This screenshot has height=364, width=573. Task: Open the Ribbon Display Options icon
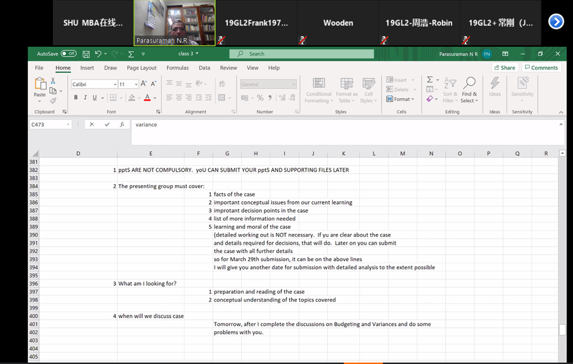(505, 53)
